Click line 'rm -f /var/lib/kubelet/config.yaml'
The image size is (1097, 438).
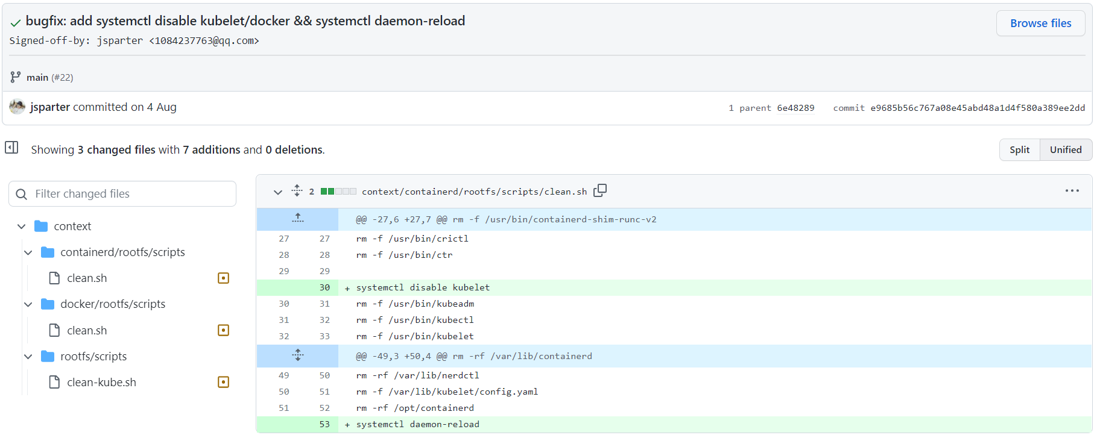[447, 392]
